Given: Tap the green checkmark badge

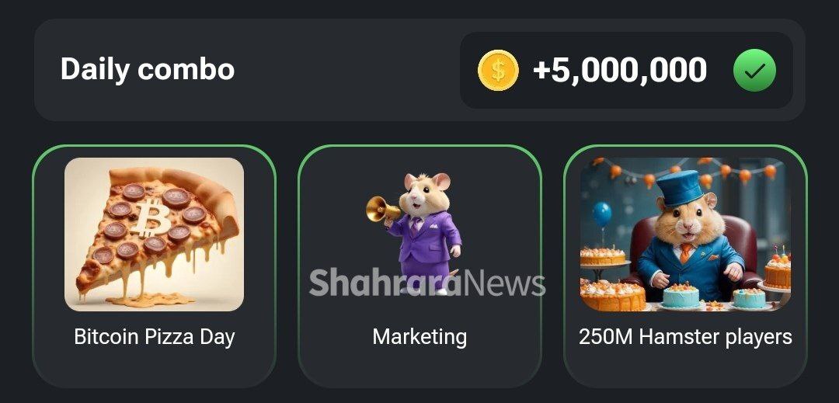Looking at the screenshot, I should point(754,70).
